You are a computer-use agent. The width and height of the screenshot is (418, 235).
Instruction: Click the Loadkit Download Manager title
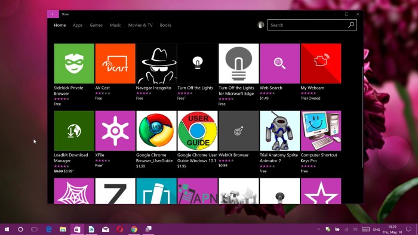pos(71,158)
